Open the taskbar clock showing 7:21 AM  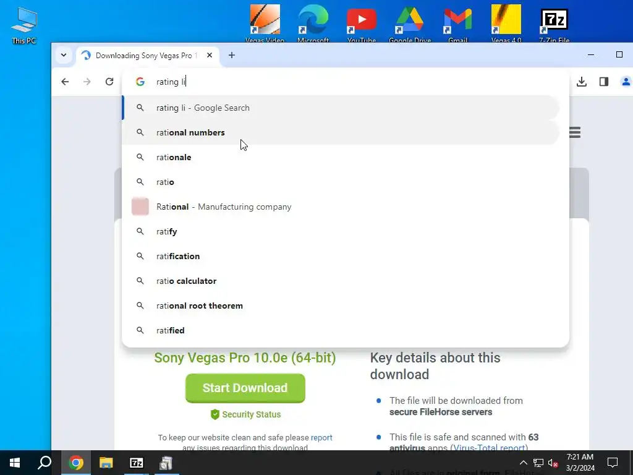(x=580, y=463)
